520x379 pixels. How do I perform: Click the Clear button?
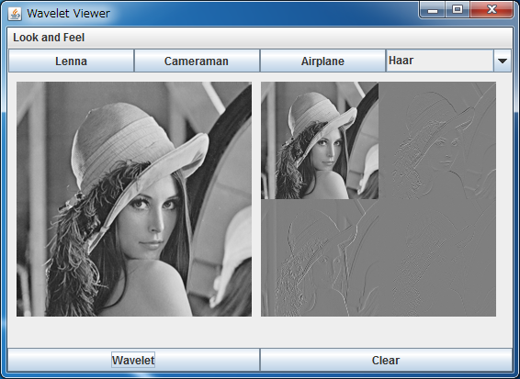(x=386, y=360)
